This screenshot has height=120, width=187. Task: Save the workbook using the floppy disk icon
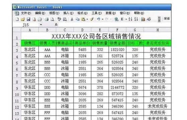pyautogui.click(x=28, y=19)
